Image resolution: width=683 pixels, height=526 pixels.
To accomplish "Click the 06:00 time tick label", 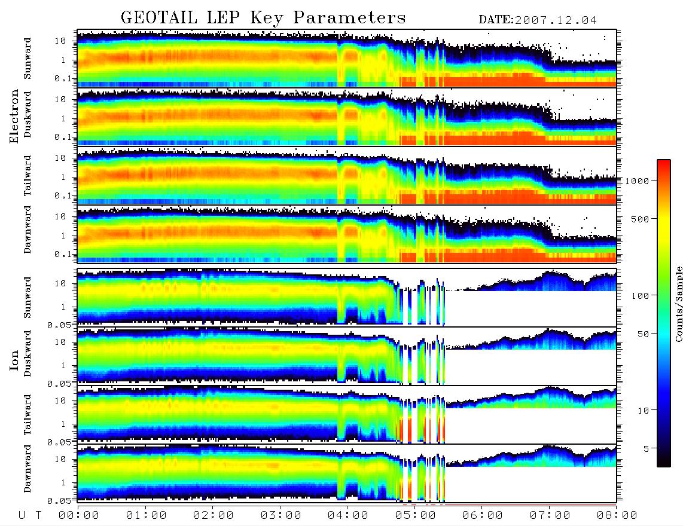I will click(x=483, y=515).
